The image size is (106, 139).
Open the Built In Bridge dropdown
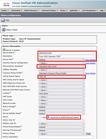62,107
